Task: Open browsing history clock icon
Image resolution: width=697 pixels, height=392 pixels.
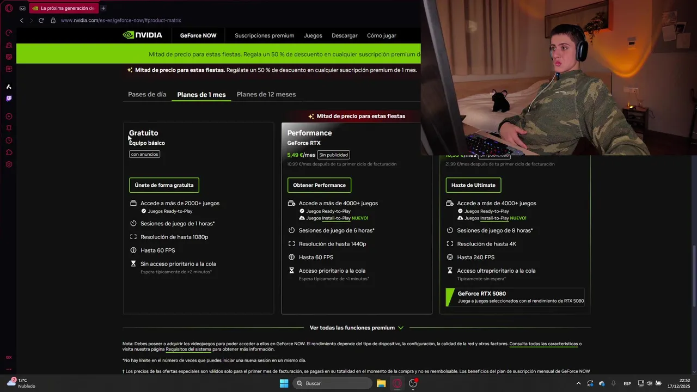Action: pos(9,140)
